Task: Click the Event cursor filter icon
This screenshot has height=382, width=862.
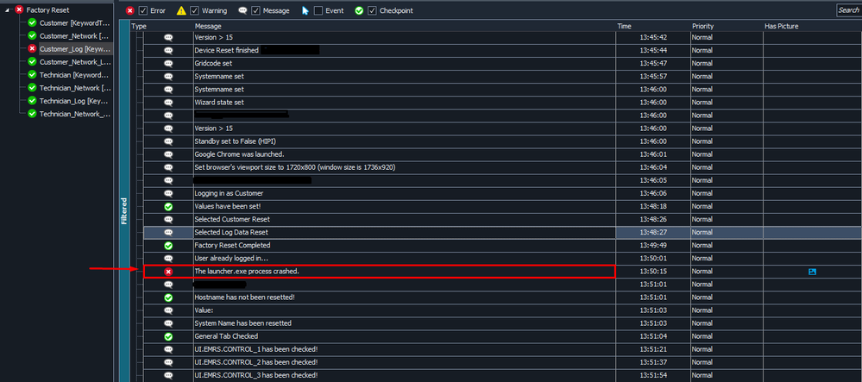Action: [305, 10]
